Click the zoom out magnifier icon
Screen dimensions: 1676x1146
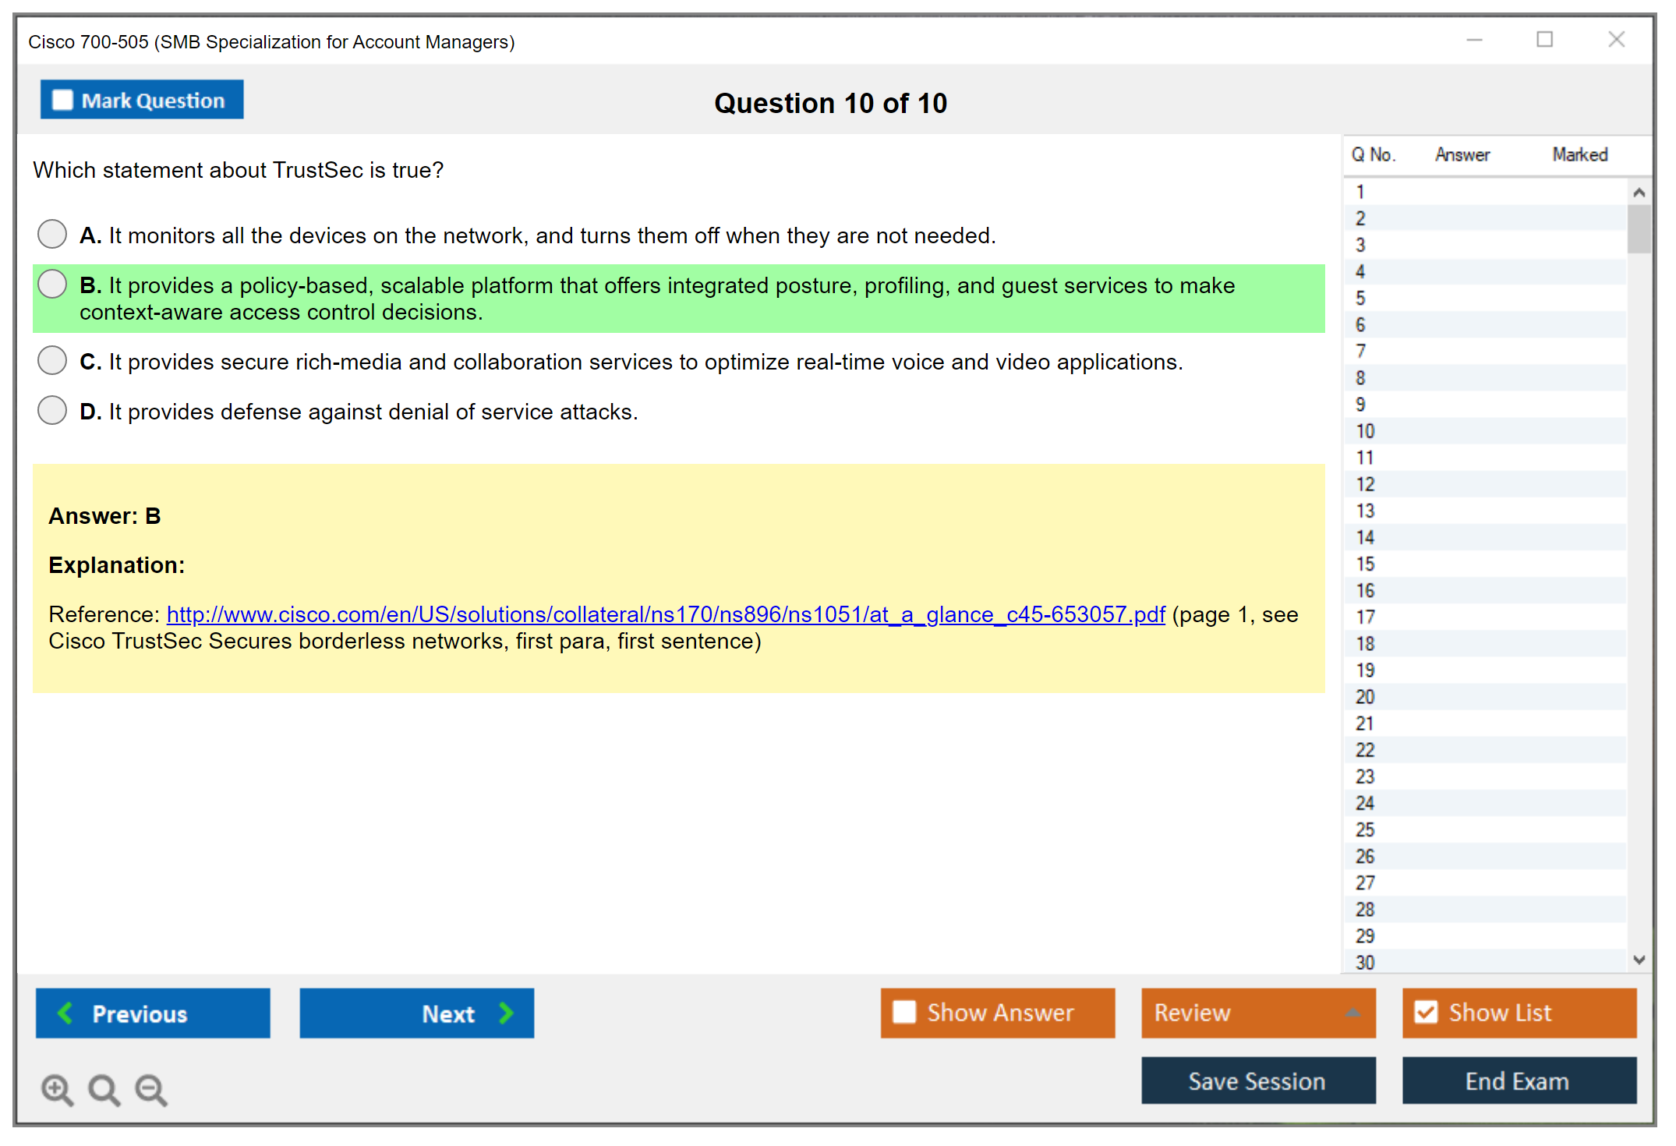[x=150, y=1089]
